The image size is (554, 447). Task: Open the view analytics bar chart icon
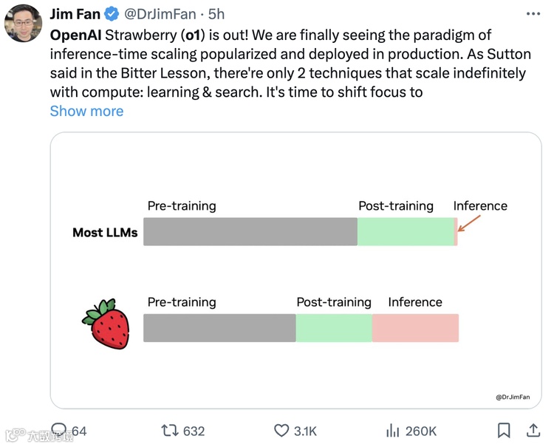pos(393,430)
